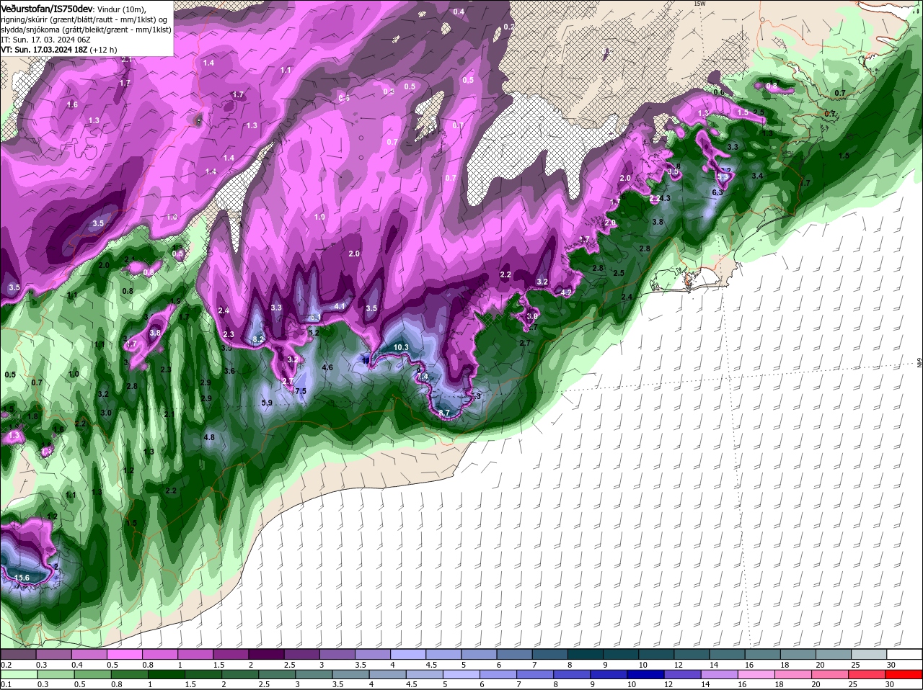Select snow legend swatch between 8 and 9

586,654
